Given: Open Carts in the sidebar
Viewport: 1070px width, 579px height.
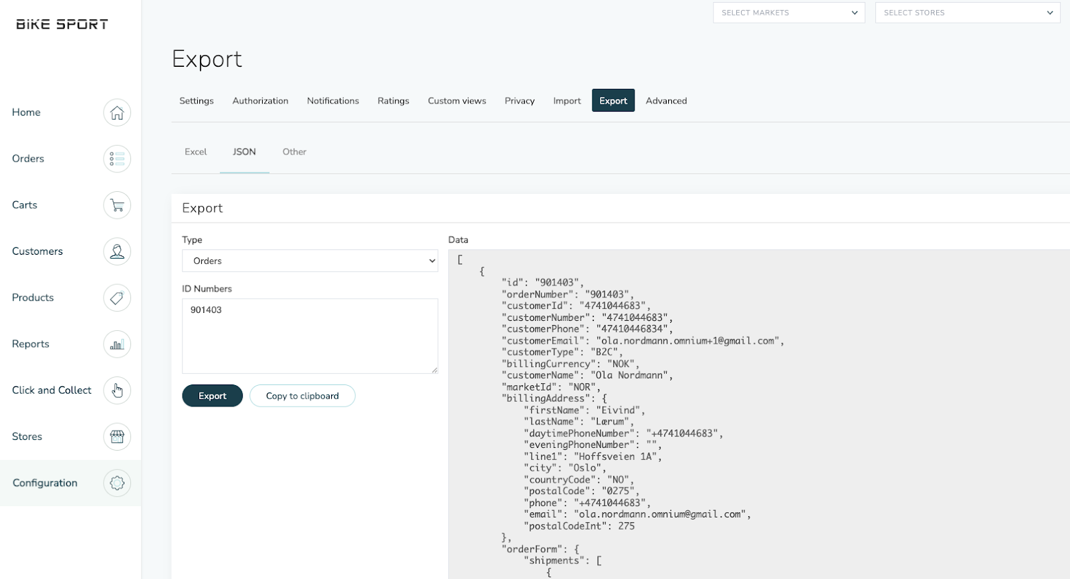Looking at the screenshot, I should [x=25, y=205].
